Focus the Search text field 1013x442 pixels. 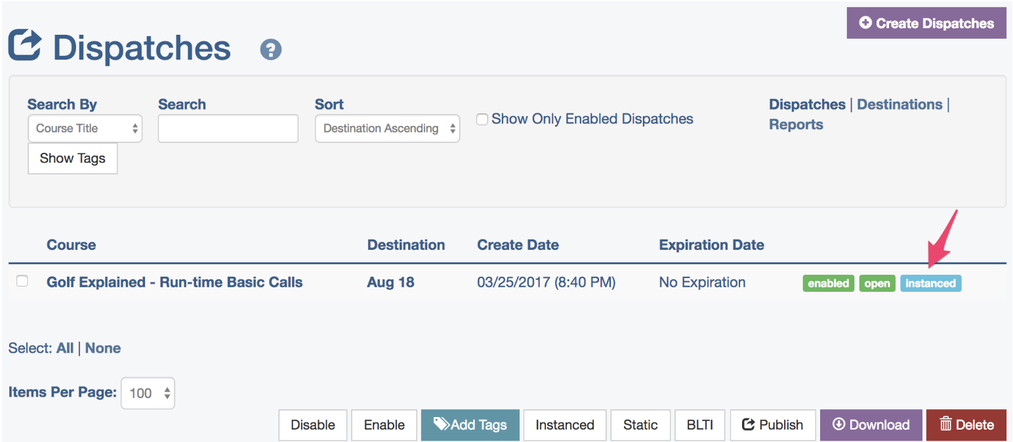tap(228, 129)
